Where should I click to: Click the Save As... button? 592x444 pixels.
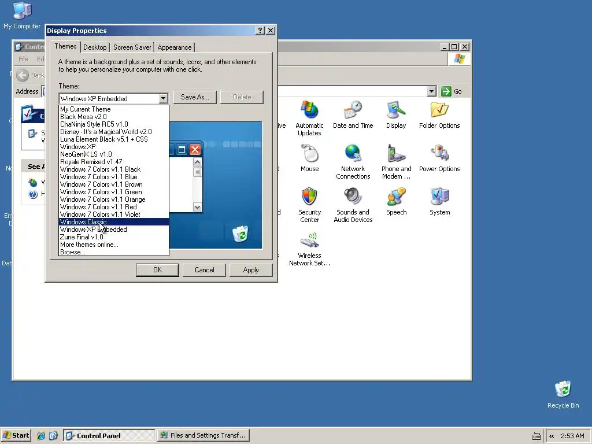195,97
